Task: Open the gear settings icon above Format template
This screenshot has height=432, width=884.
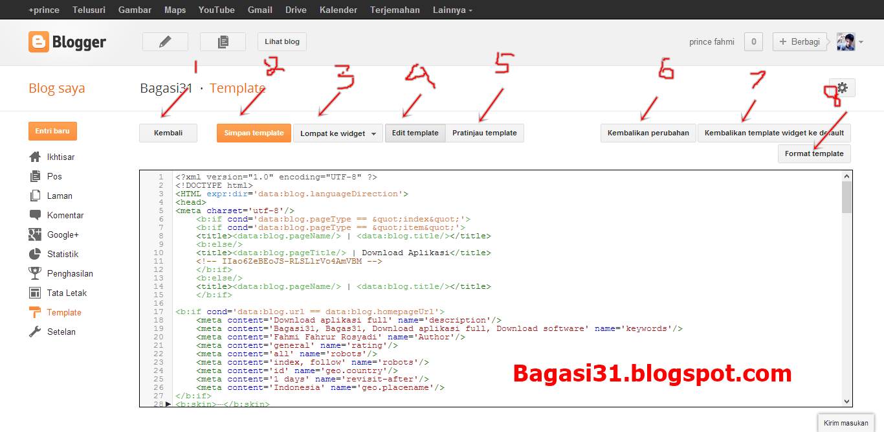Action: click(x=841, y=87)
